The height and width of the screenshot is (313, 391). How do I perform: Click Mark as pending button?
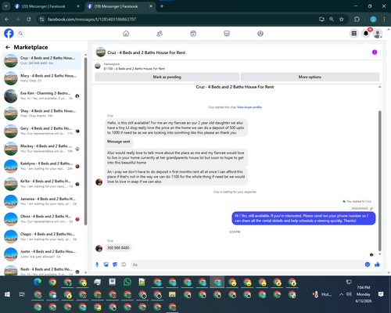(167, 77)
